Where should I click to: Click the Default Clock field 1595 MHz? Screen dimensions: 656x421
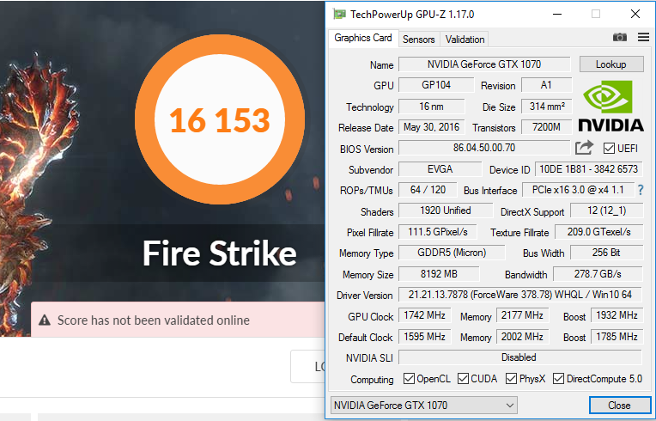(425, 337)
